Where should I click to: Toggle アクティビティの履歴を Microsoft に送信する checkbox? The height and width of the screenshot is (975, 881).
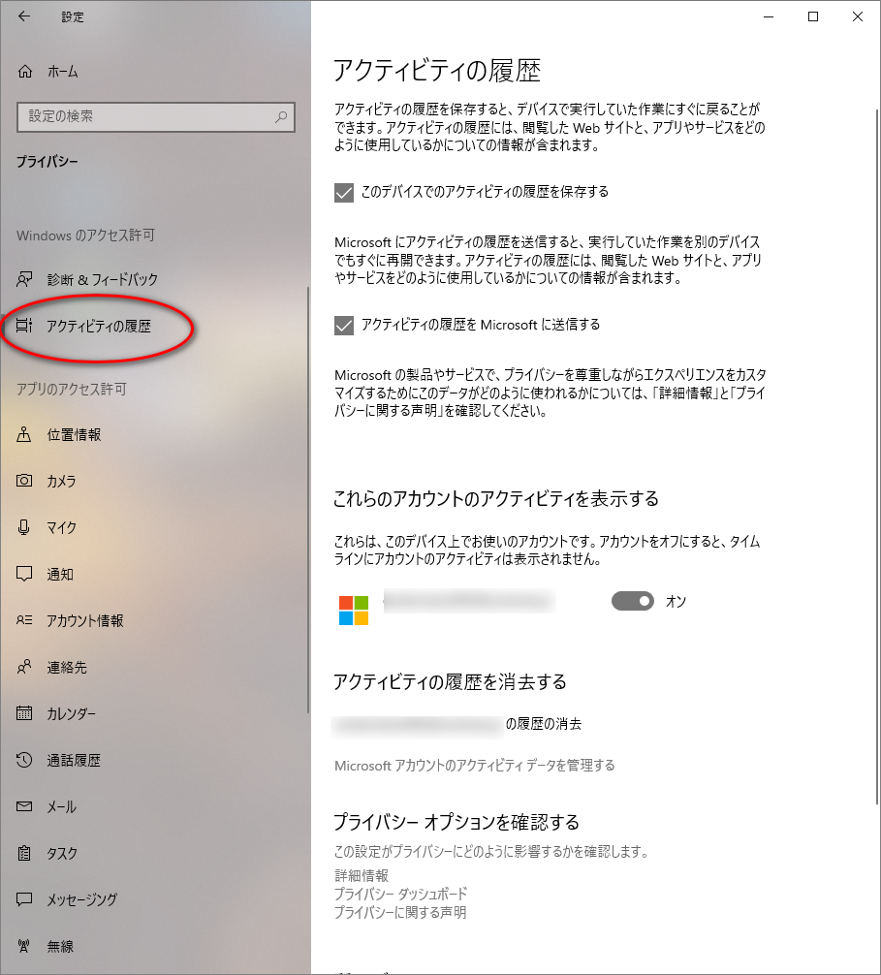[343, 326]
